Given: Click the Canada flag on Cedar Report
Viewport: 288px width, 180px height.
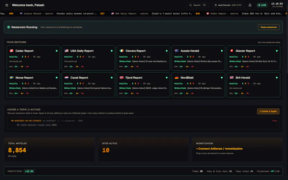Looking at the screenshot, I should [x=12, y=51].
